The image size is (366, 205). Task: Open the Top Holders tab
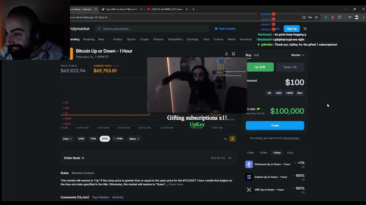(101, 197)
